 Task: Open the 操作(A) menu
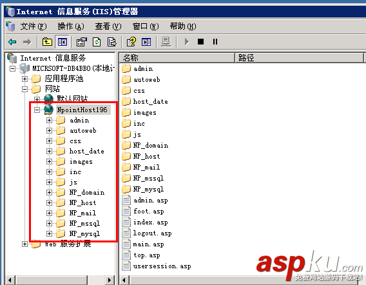pyautogui.click(x=71, y=26)
